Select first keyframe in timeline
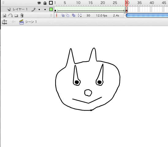Screen dimensions: 168x147 [55, 10]
